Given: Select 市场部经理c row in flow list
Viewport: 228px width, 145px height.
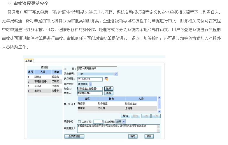Looking at the screenshot, I should [x=44, y=82].
